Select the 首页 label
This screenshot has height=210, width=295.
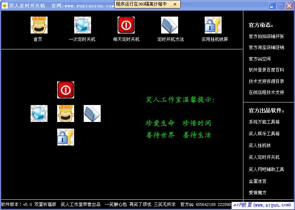coord(38,39)
